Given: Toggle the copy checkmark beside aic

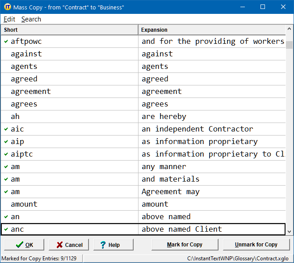Looking at the screenshot, I should (x=6, y=129).
